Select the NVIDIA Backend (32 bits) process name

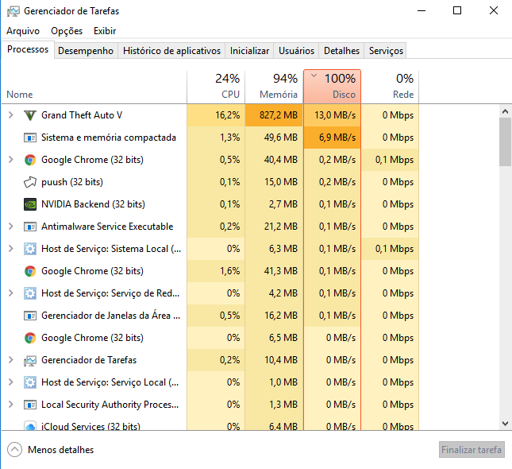93,204
